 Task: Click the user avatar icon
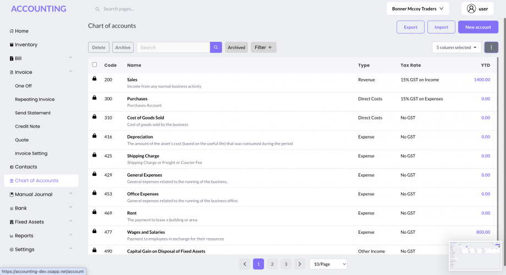click(471, 9)
